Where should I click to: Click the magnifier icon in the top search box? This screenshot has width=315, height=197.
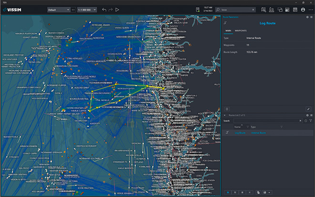pos(218,10)
